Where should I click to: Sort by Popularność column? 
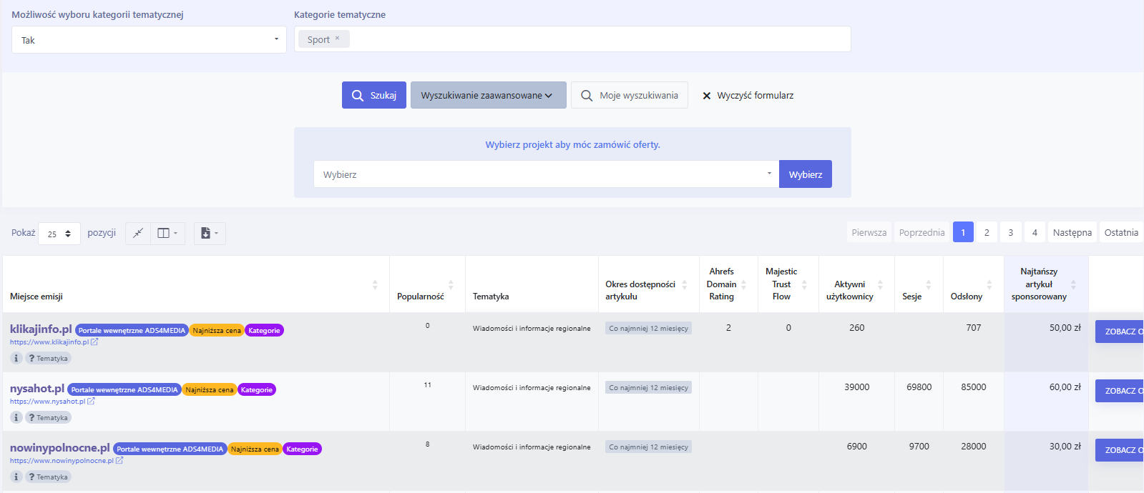click(x=427, y=284)
